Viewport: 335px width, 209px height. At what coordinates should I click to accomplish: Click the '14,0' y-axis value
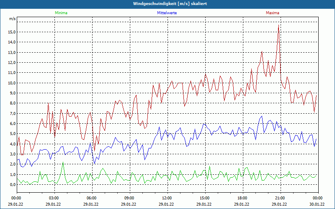[x=12, y=42]
